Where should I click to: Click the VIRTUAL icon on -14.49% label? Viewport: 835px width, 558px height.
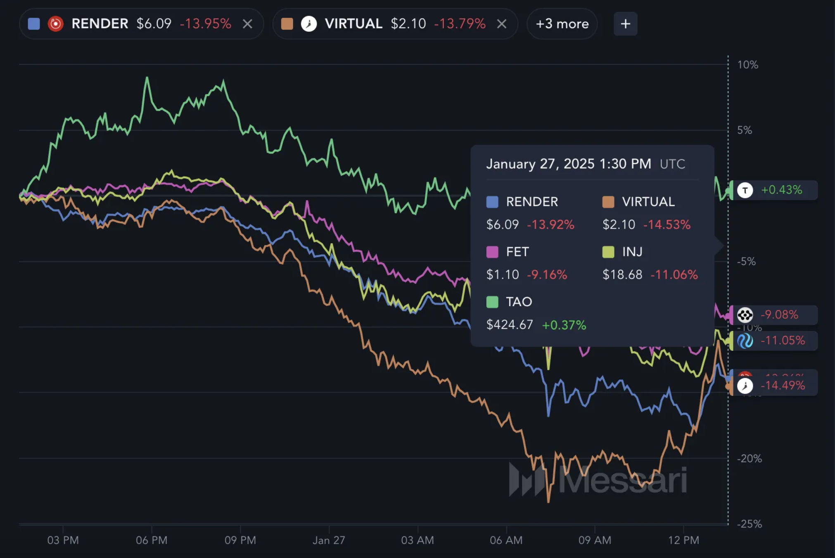tap(745, 385)
